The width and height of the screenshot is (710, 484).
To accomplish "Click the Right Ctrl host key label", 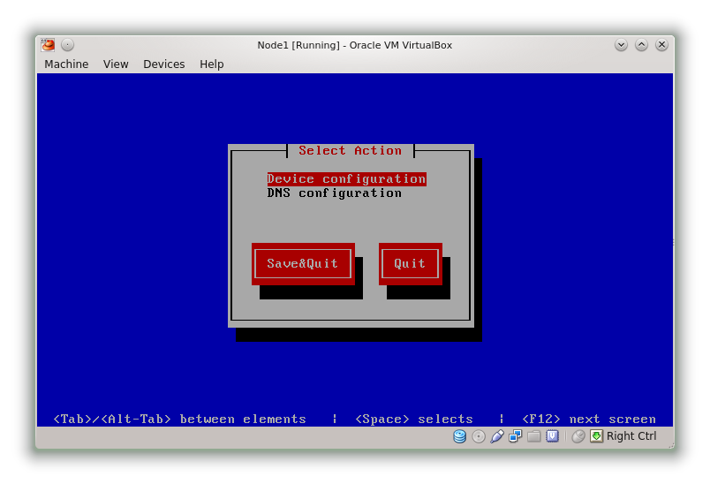I will pos(631,436).
